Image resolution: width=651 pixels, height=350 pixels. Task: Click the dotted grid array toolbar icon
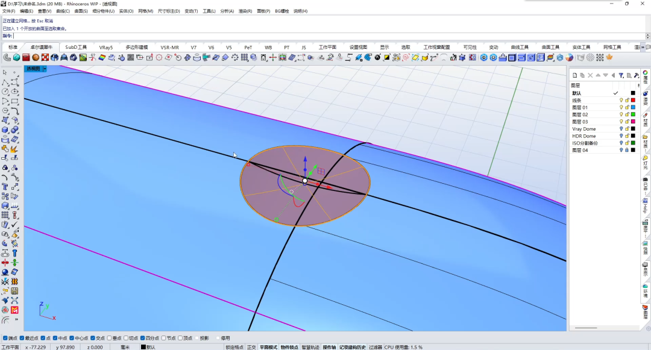coord(600,58)
